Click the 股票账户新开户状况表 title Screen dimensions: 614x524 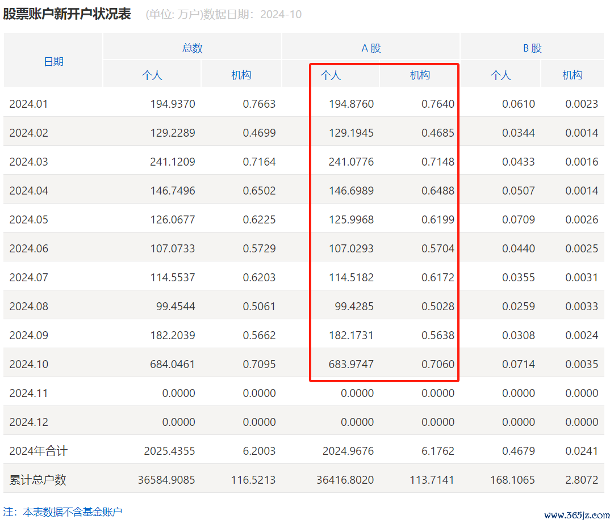tap(67, 14)
